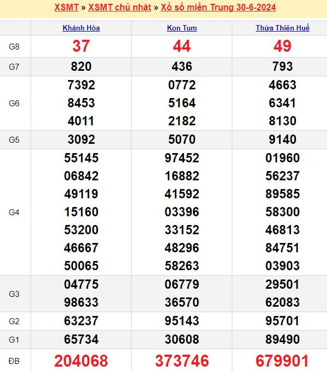Click G2 number 95143

coord(182,321)
